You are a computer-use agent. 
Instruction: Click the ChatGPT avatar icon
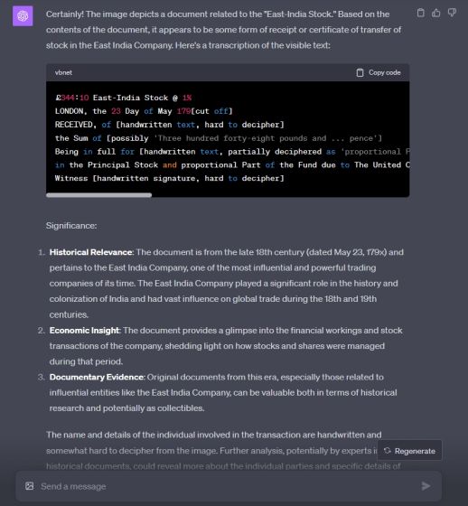[23, 16]
